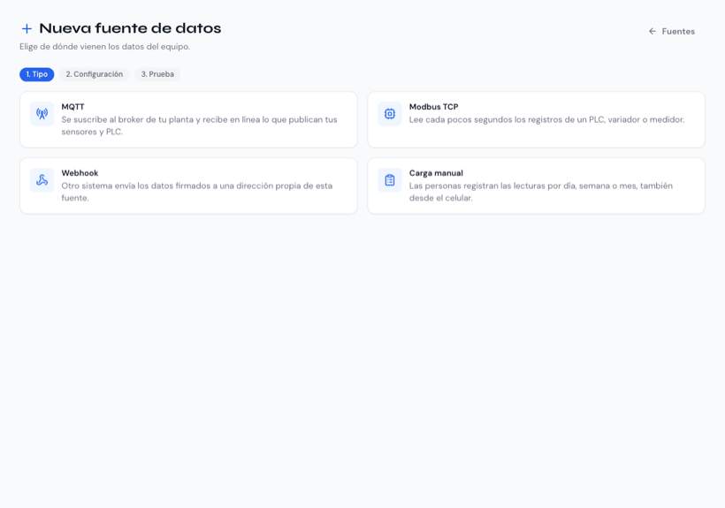The width and height of the screenshot is (725, 508).
Task: Click the plus icon beside Nueva fuente de datos
Action: pos(27,28)
